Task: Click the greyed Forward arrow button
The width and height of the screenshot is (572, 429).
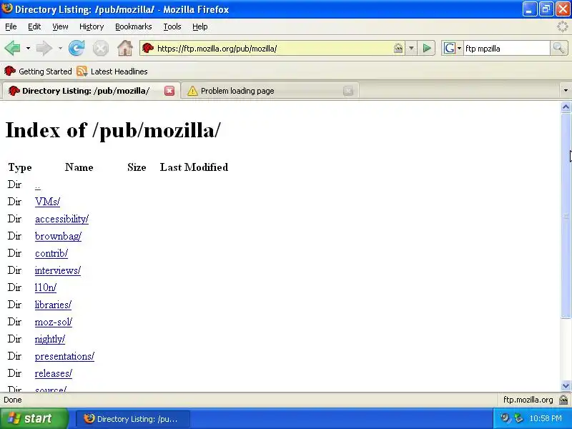Action: pyautogui.click(x=44, y=48)
